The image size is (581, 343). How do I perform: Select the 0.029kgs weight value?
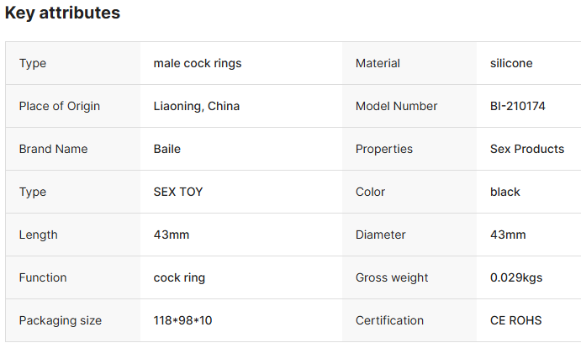tap(516, 277)
